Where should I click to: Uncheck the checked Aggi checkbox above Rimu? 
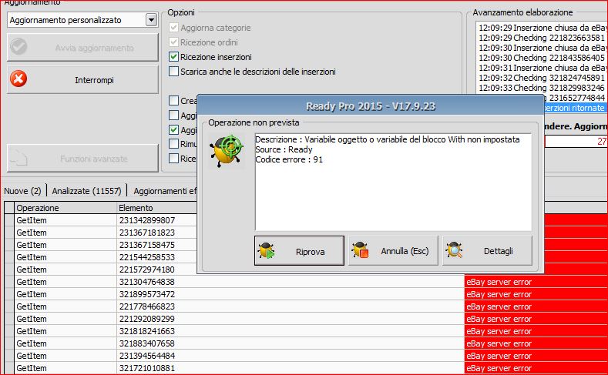pos(173,130)
